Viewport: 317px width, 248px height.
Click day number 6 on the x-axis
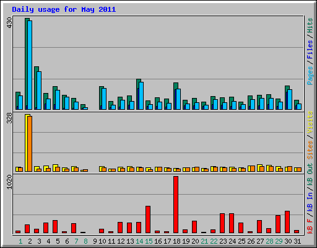(67, 241)
